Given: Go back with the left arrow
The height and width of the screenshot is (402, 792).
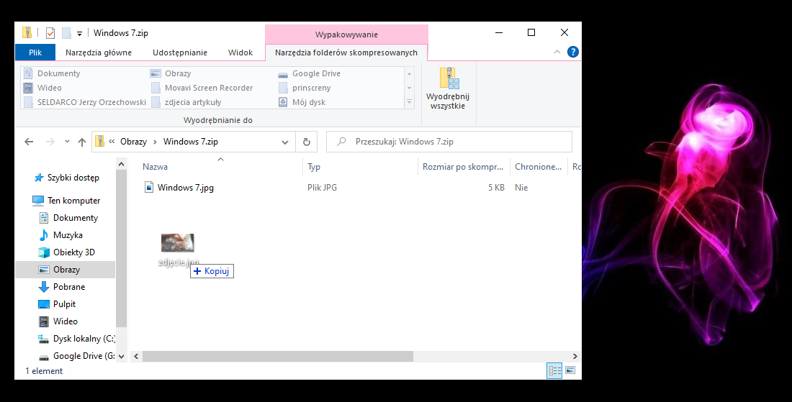Looking at the screenshot, I should [29, 142].
